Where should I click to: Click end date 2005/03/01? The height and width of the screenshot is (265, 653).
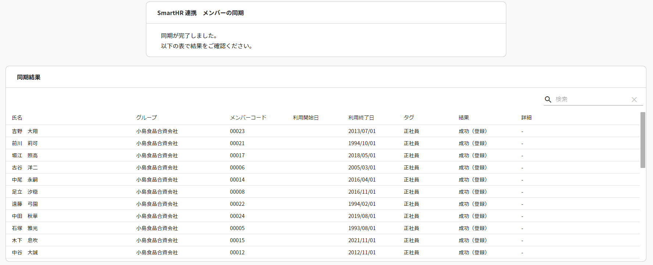click(362, 168)
